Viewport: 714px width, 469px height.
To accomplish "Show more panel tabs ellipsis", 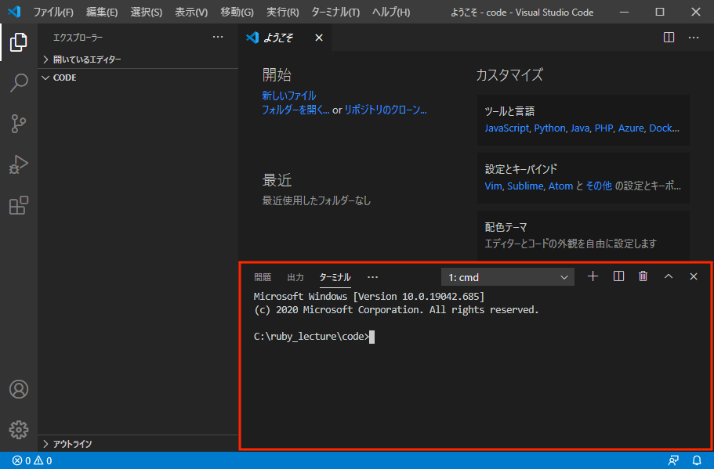I will coord(372,277).
